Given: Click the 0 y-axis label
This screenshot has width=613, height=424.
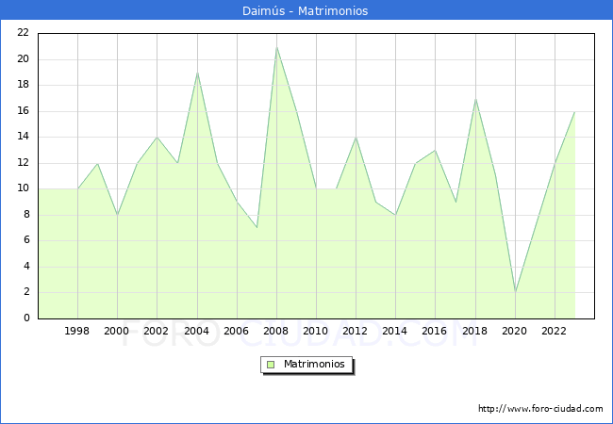Looking at the screenshot, I should (26, 318).
